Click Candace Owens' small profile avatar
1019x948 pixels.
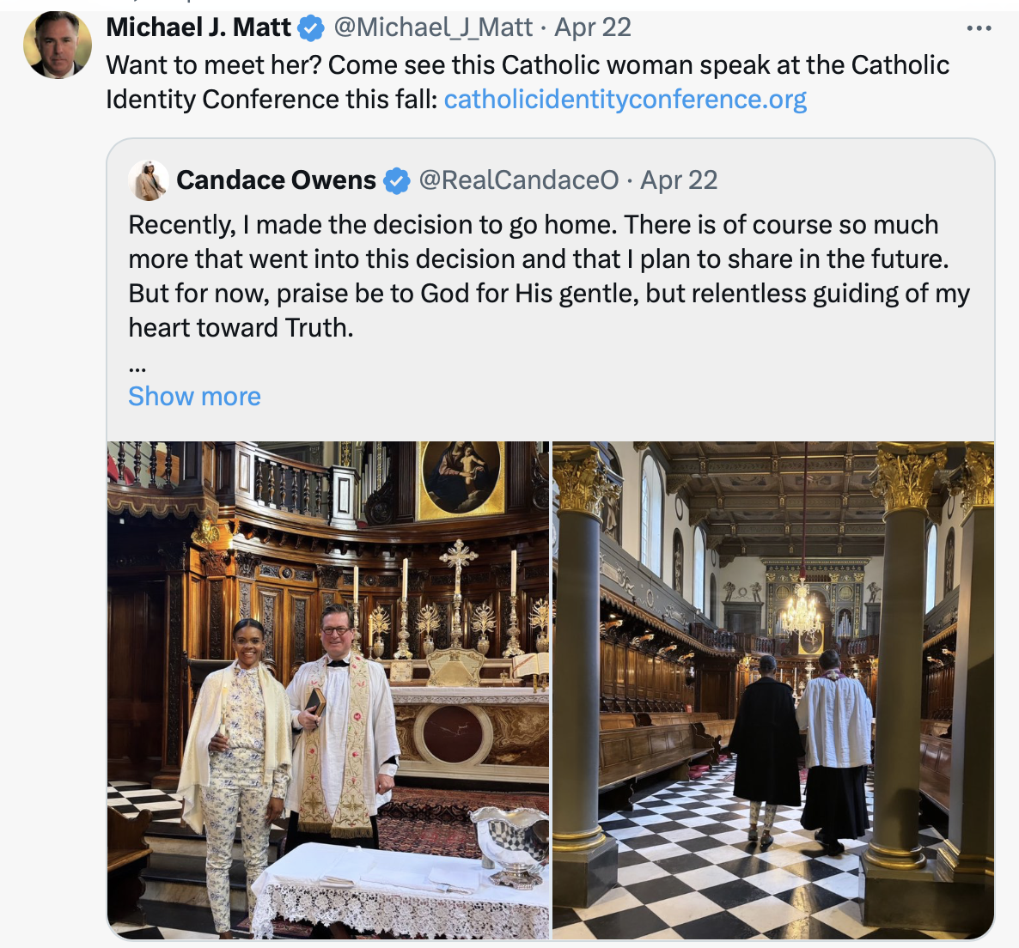point(148,179)
